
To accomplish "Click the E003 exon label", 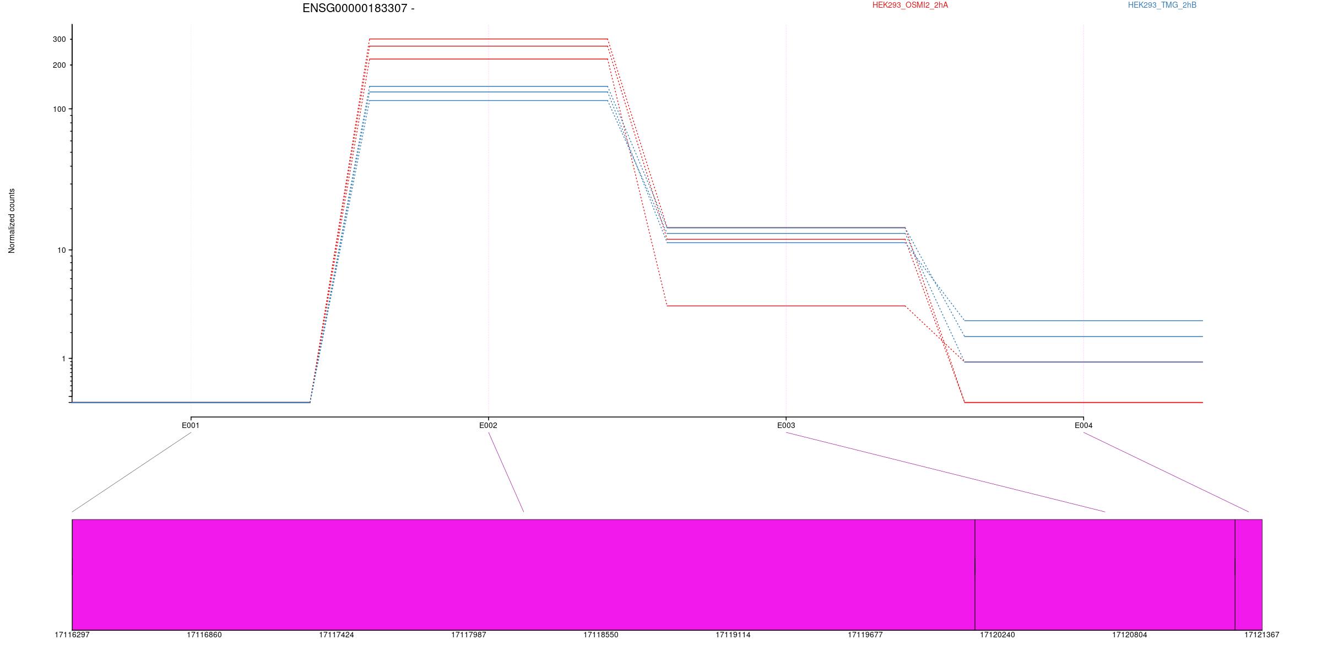I will click(786, 426).
